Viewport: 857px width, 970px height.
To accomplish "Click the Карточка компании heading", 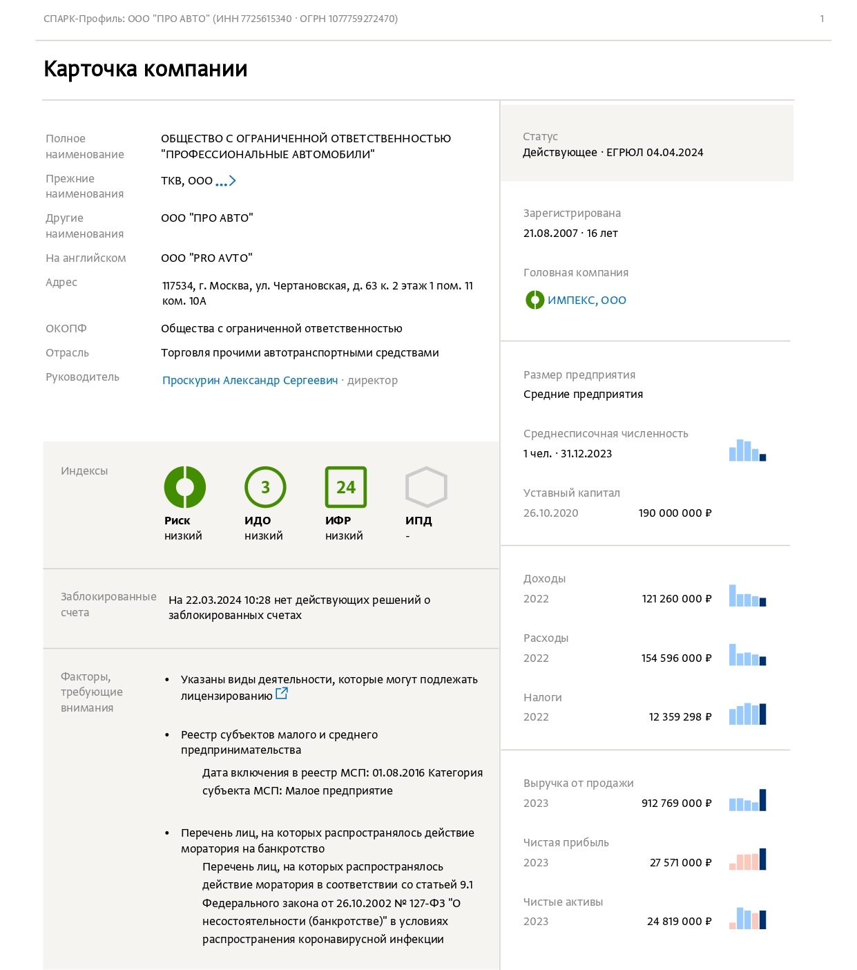I will click(146, 69).
